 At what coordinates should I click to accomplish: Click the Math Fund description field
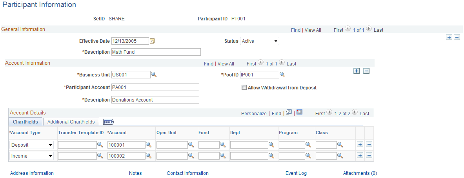[x=156, y=52]
